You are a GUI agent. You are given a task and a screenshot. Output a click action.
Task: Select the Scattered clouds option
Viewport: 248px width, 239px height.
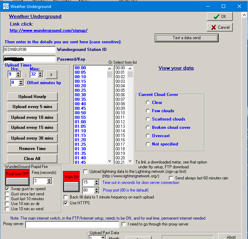(148, 119)
